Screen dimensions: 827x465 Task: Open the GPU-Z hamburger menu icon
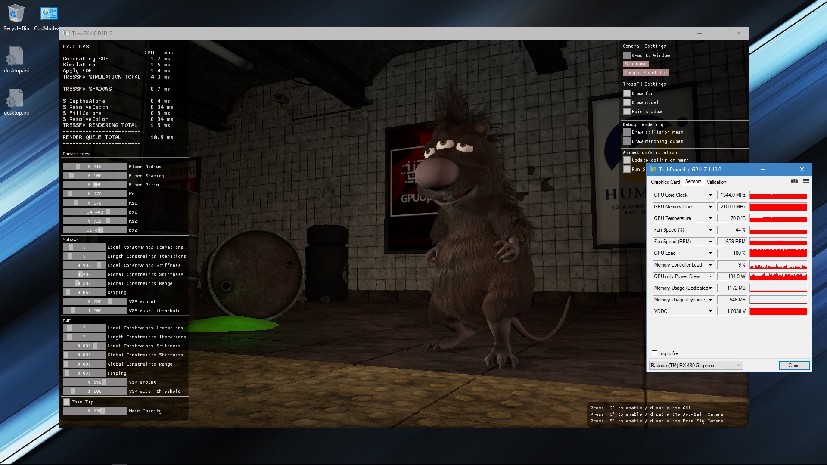coord(806,181)
